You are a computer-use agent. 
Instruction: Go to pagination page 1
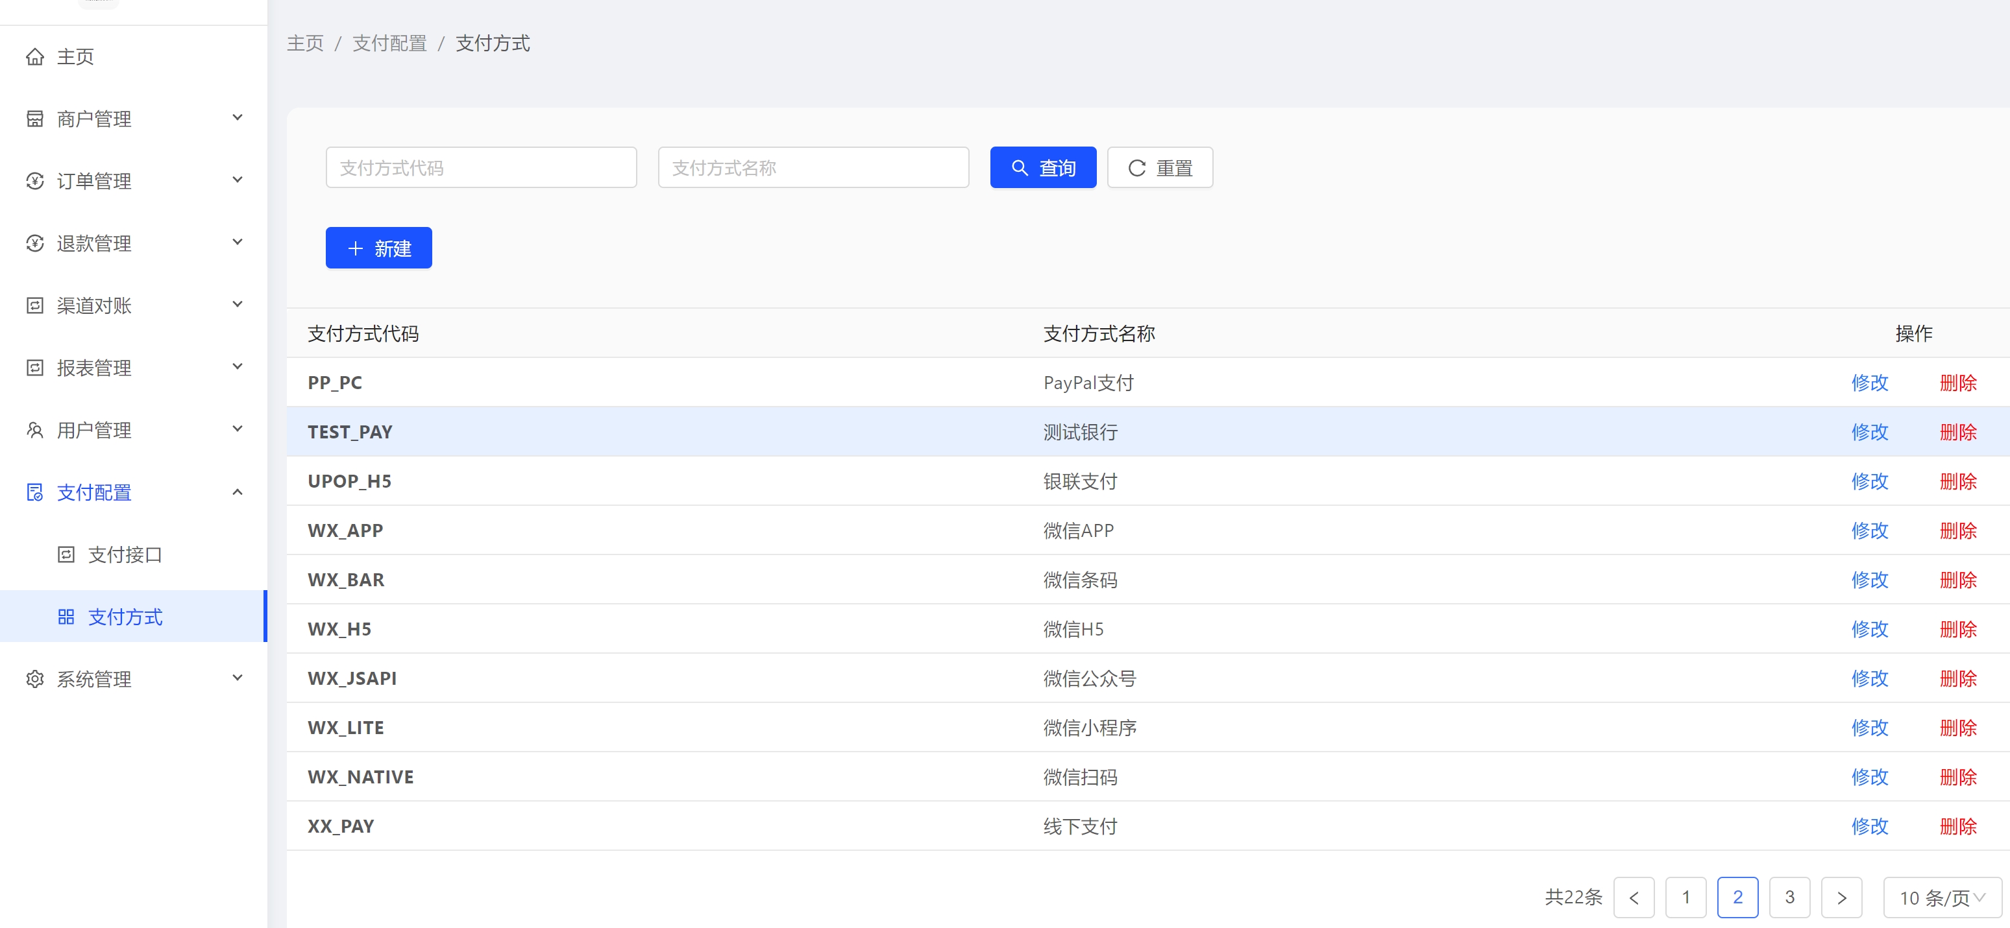pyautogui.click(x=1685, y=898)
